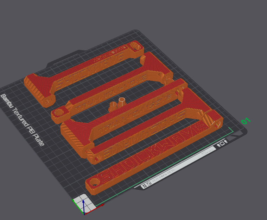This screenshot has width=267, height=220.
Task: Select the second arm by its round eyelet end
Action: pos(59,113)
